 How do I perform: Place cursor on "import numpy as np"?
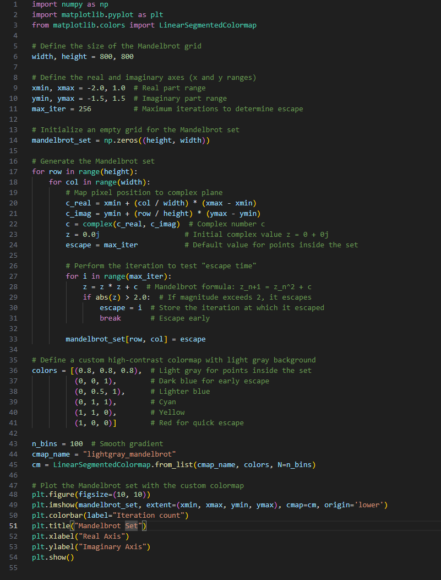[70, 4]
